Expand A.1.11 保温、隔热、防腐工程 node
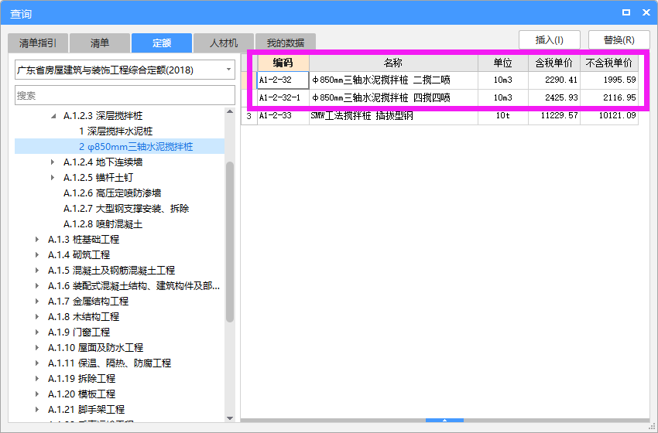 pyautogui.click(x=37, y=363)
